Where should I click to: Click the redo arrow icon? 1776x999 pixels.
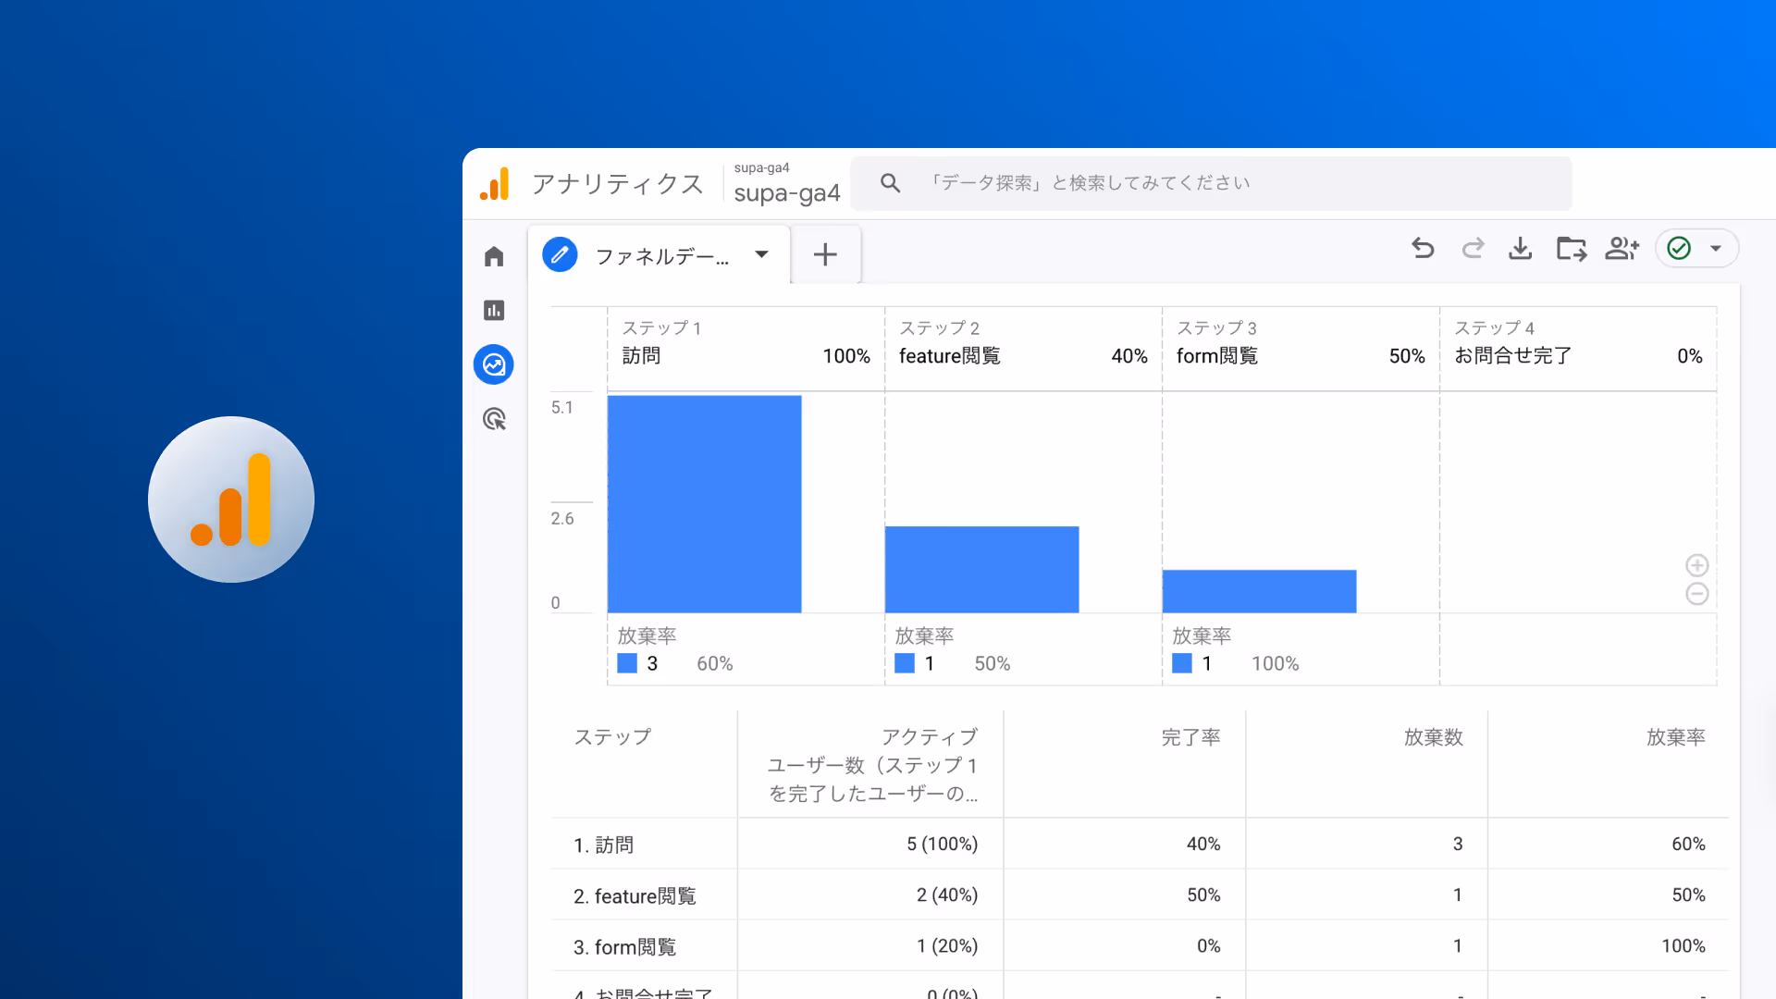coord(1473,248)
